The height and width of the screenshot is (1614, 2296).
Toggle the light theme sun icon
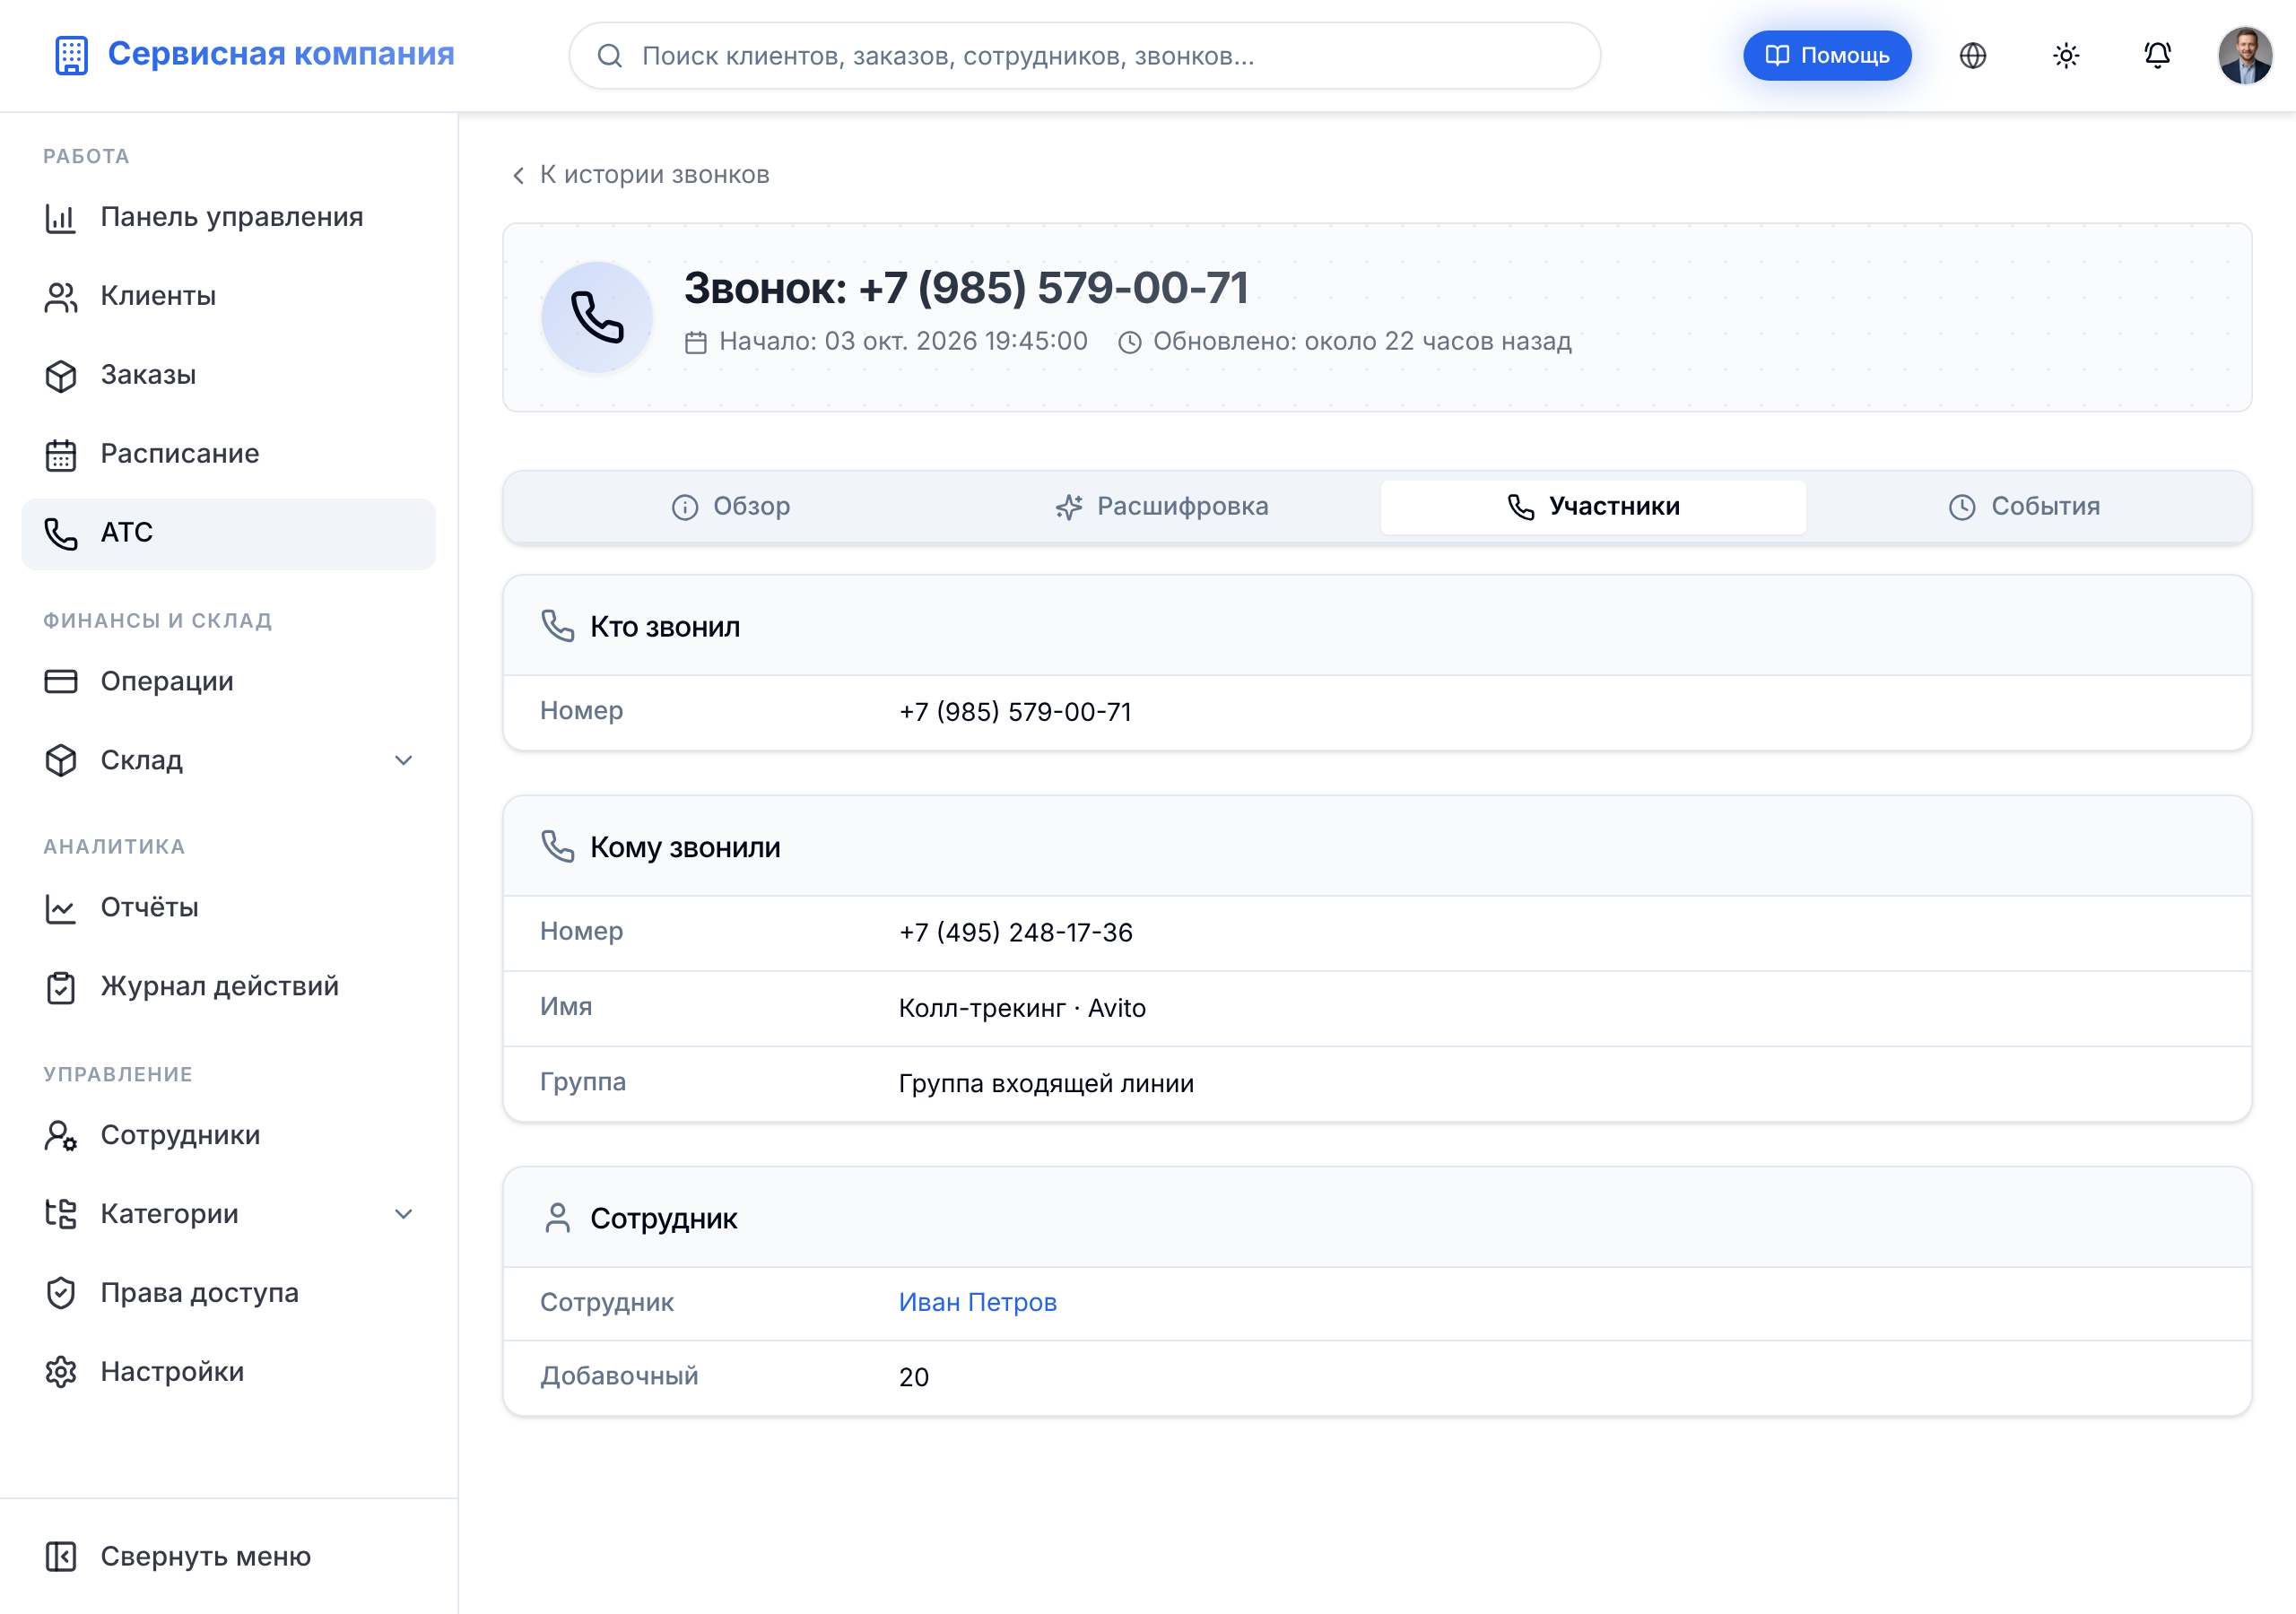(2065, 56)
